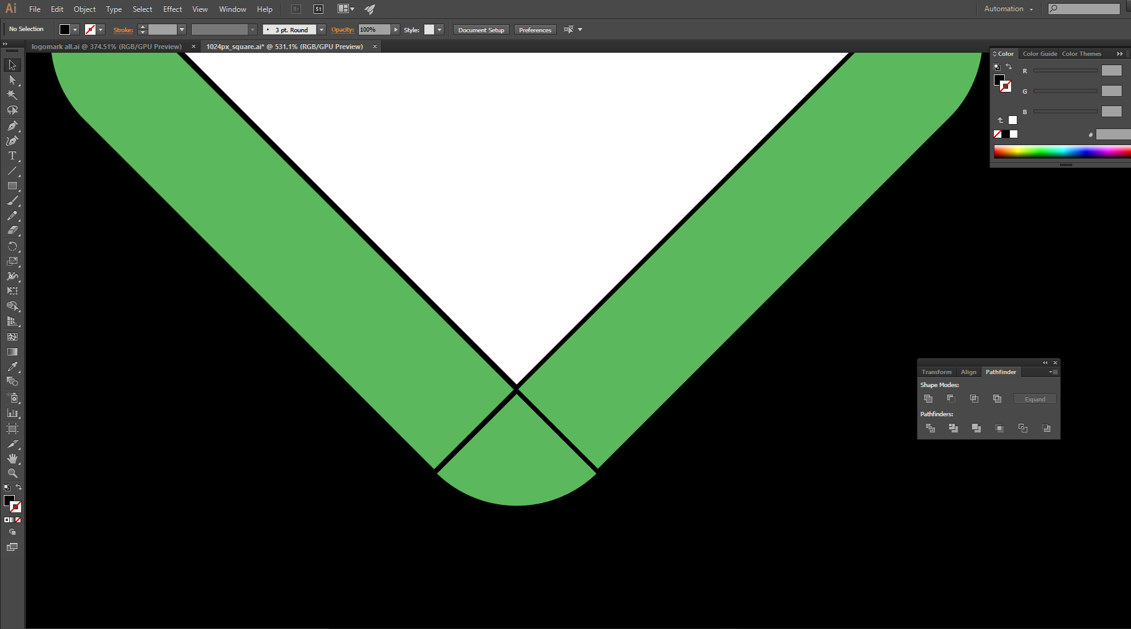Open the Effect menu
This screenshot has height=629, width=1131.
173,9
